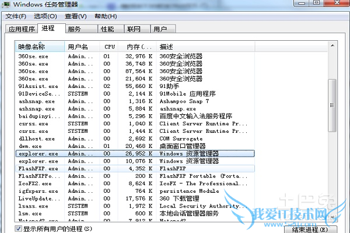Select the lsm.exe process
The width and height of the screenshot is (350, 233).
pos(135,214)
